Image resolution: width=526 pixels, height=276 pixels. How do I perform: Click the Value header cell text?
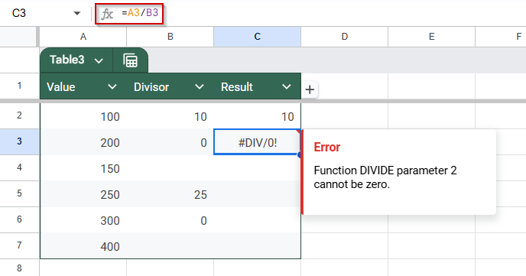click(60, 87)
